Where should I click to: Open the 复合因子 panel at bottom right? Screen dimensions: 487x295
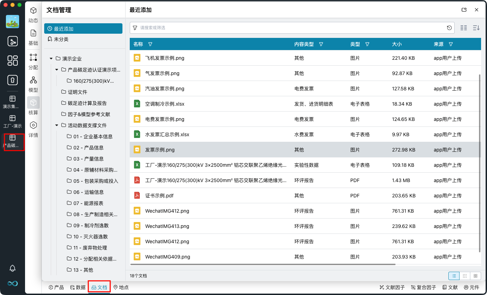423,287
